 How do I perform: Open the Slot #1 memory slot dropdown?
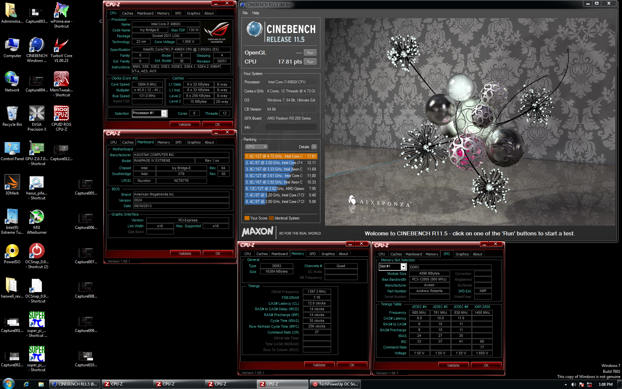tap(403, 266)
